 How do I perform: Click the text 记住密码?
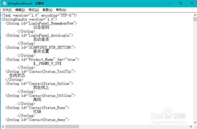point(41,27)
